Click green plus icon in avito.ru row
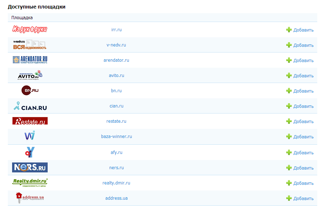 click(x=289, y=76)
